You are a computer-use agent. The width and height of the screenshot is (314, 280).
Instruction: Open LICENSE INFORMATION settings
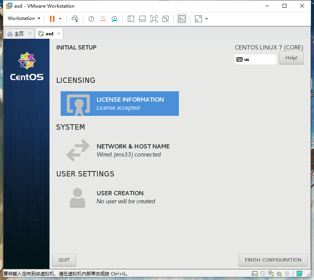click(119, 104)
